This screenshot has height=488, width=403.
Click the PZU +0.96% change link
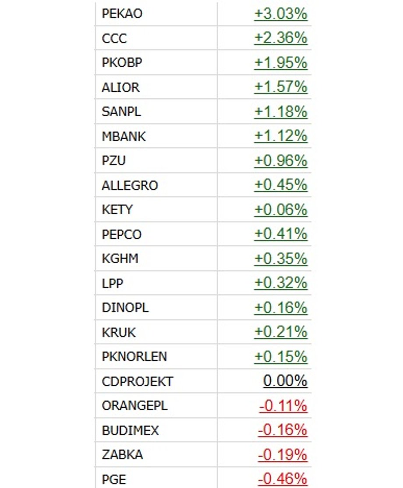coord(281,161)
